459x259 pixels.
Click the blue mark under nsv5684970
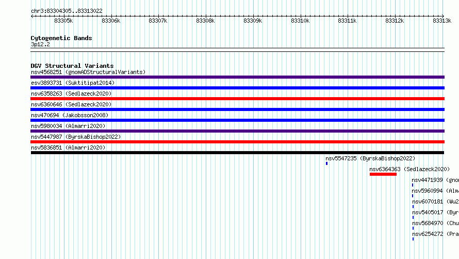pyautogui.click(x=413, y=228)
